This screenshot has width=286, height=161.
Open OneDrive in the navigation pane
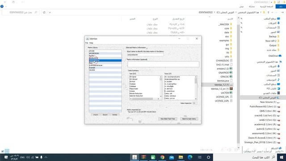point(275,55)
